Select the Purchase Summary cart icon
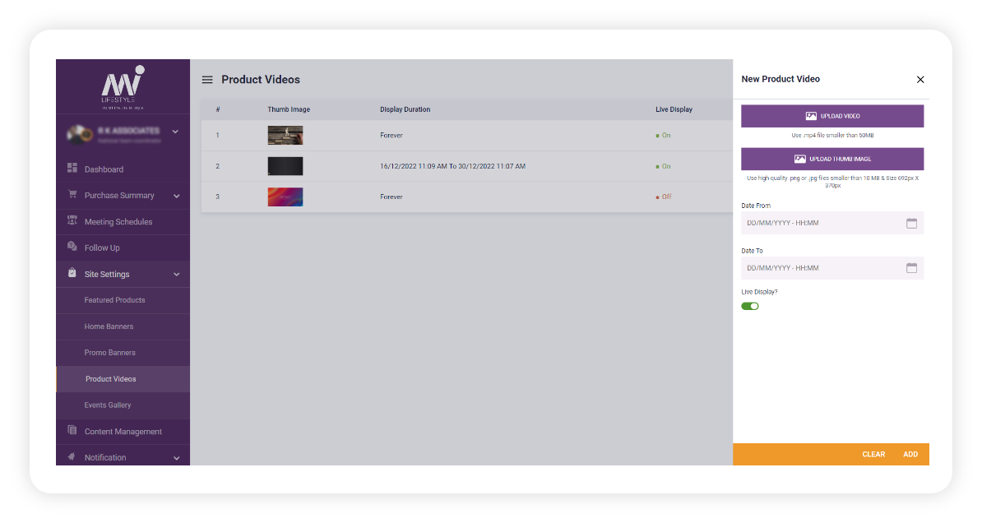Screen dimensions: 982x523 click(x=71, y=195)
